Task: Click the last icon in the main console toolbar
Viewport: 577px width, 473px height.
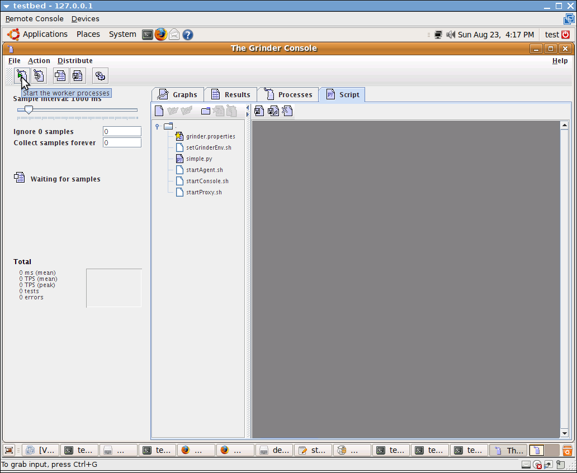Action: [x=100, y=76]
